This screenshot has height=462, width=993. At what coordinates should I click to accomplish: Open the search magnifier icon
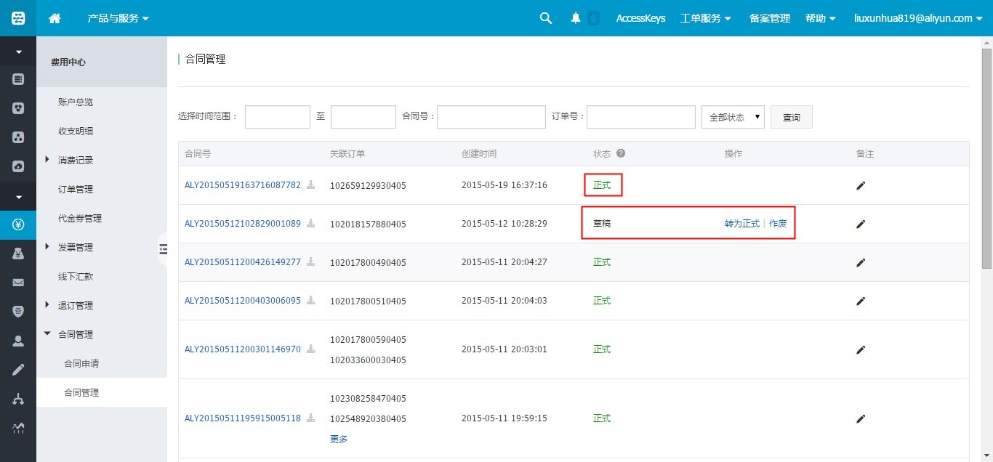point(546,18)
